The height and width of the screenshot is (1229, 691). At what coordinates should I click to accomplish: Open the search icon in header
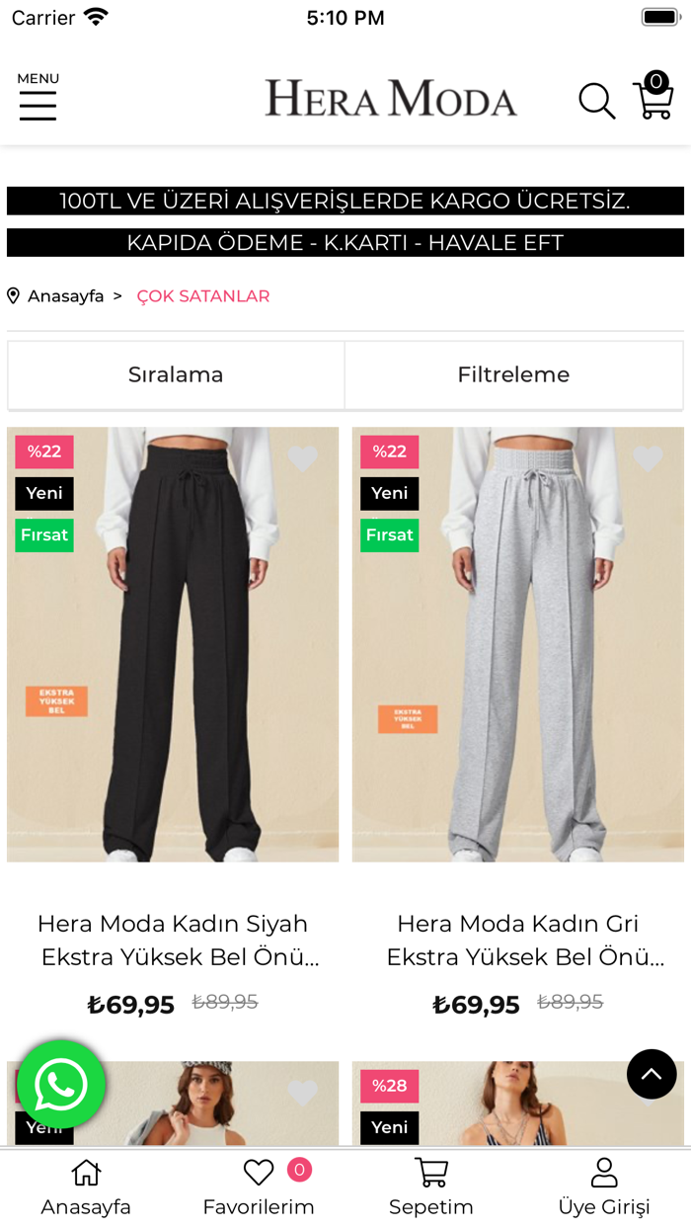597,100
